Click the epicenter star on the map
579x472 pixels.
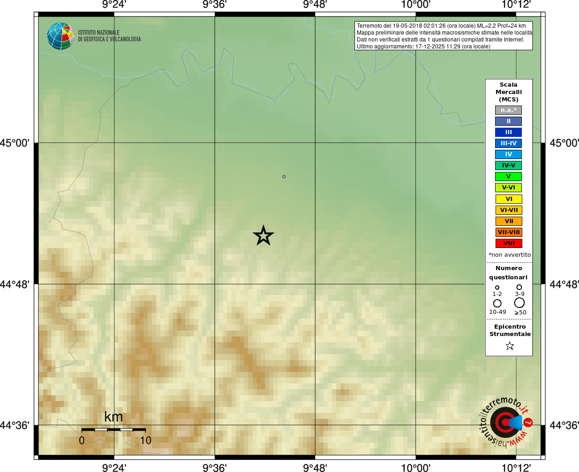pos(263,236)
